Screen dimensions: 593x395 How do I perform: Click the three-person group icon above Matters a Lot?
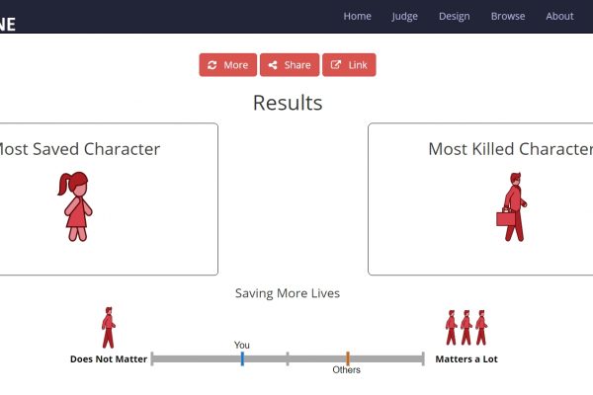(x=466, y=327)
